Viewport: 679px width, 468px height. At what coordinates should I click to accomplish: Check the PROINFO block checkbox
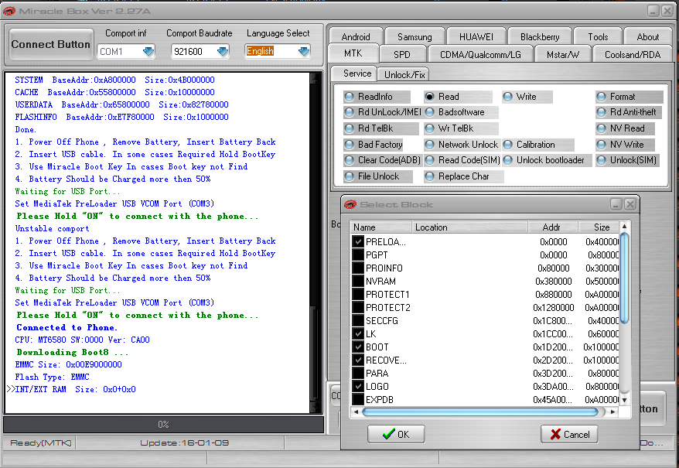(358, 268)
